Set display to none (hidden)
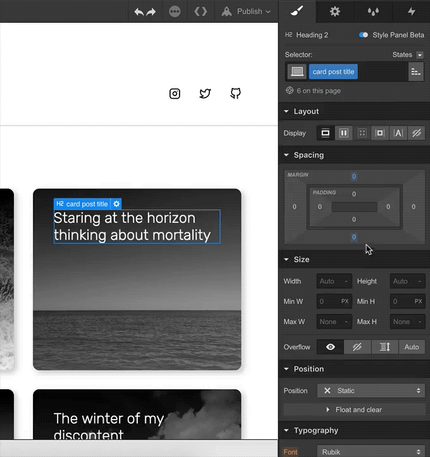This screenshot has width=430, height=457. 416,133
